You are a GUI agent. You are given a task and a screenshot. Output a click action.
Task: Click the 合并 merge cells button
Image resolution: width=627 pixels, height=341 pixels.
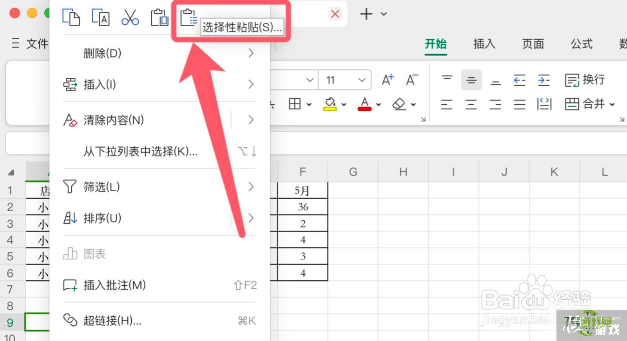coord(585,104)
